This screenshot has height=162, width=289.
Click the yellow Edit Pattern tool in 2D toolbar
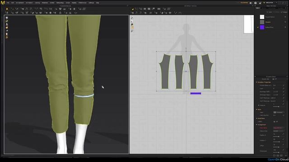132,9
